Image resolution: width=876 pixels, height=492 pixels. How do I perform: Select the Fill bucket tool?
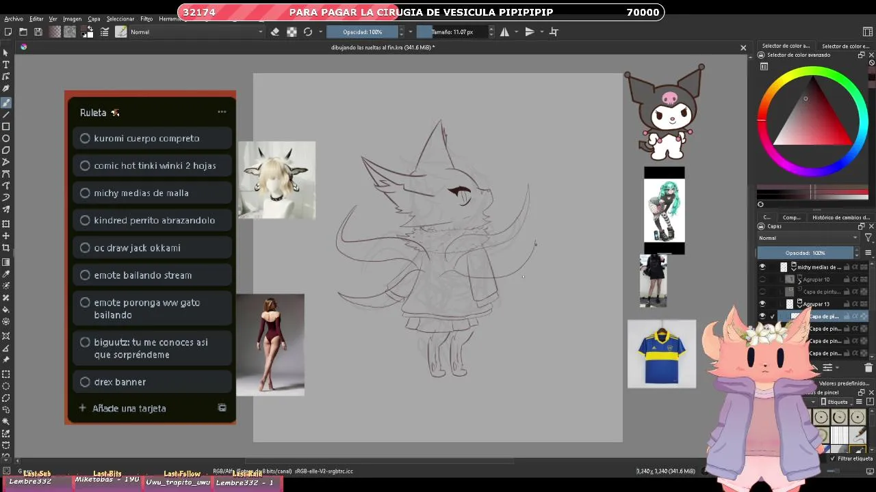(6, 310)
